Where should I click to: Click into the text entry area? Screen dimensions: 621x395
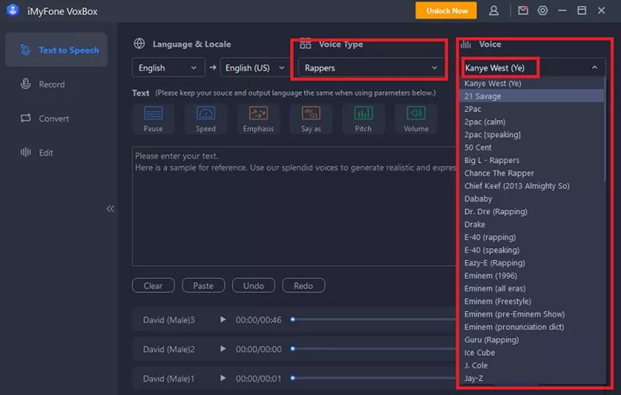tap(295, 206)
